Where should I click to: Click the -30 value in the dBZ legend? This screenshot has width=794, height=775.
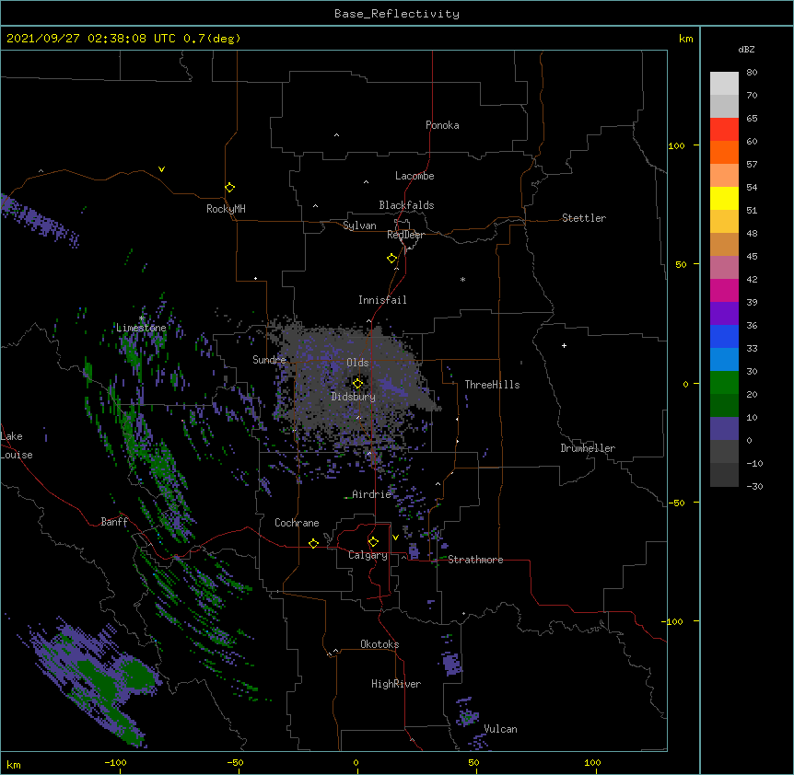[x=754, y=486]
